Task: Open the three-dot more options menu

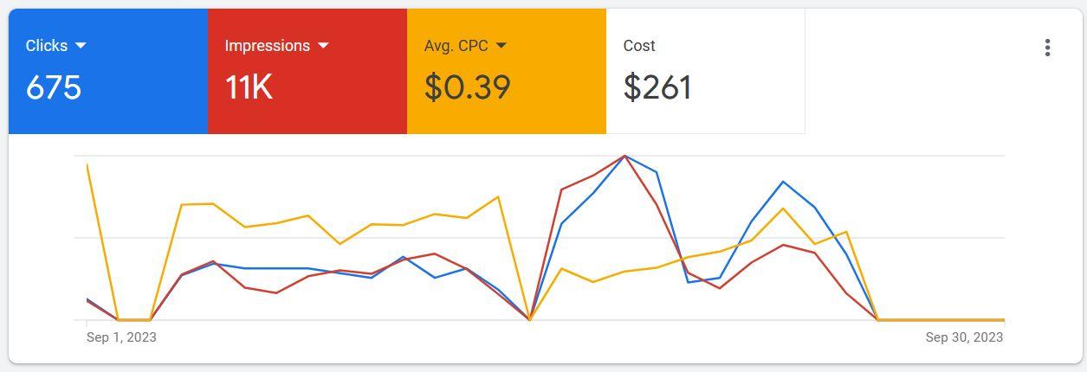Action: point(1047,48)
